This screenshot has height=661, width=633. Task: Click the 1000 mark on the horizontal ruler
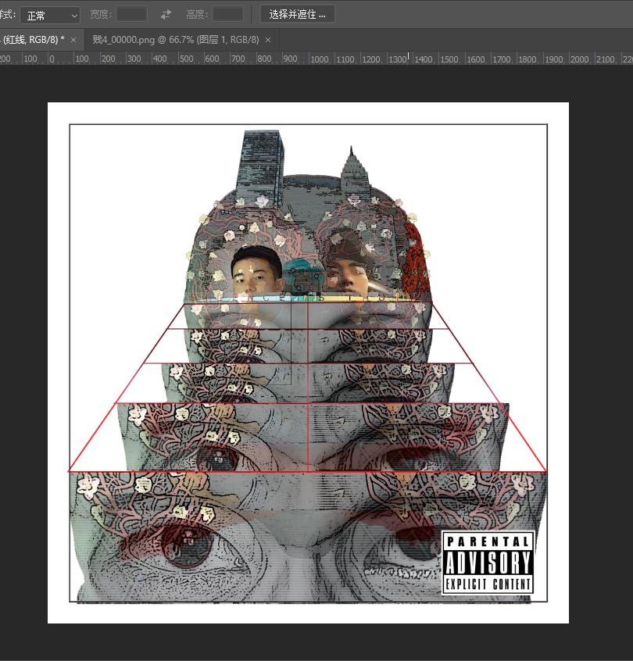point(320,59)
